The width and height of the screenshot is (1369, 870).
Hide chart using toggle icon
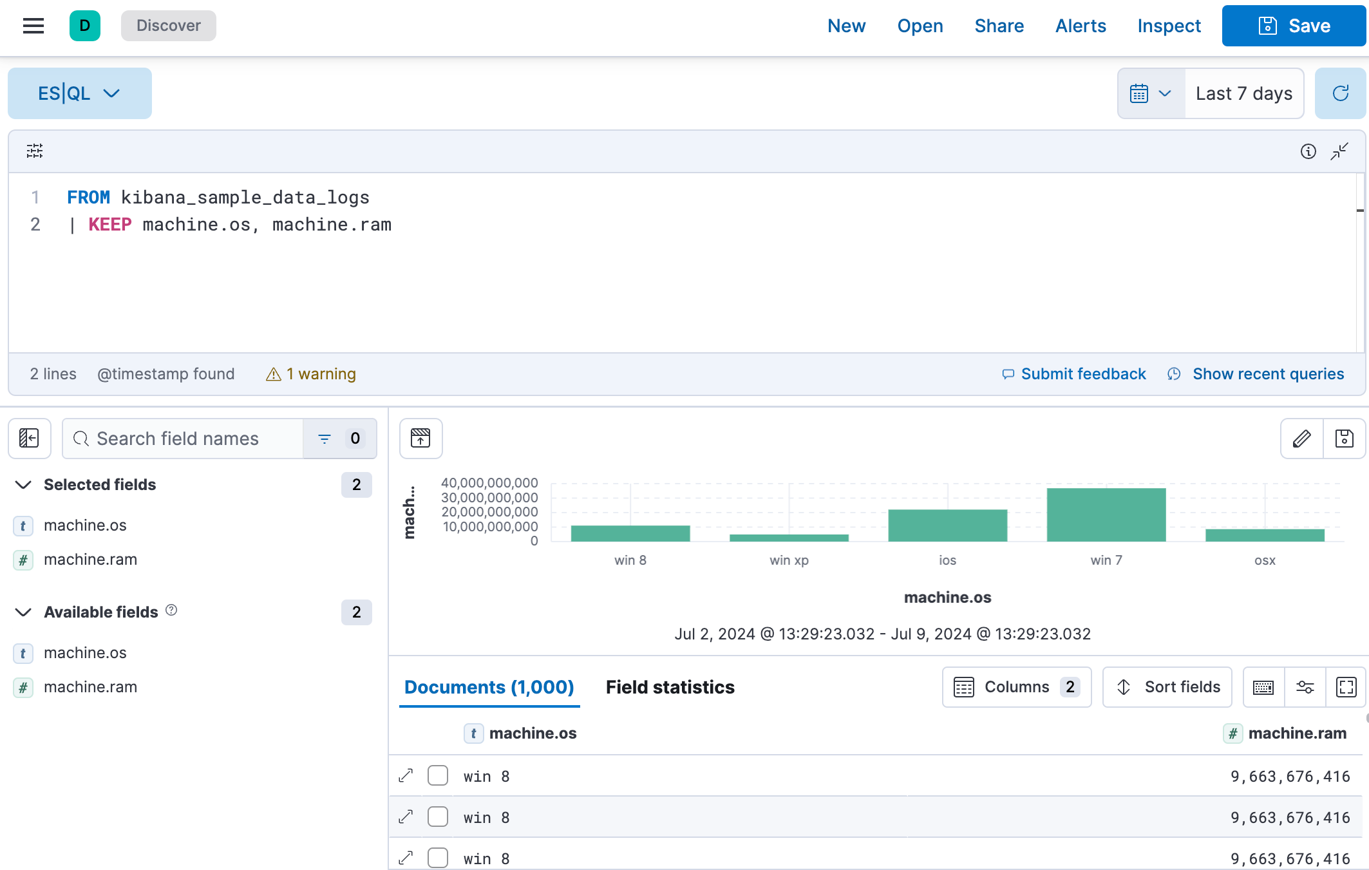[x=420, y=439]
